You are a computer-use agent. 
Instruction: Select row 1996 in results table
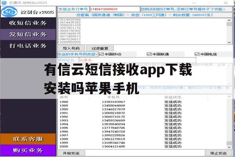coord(142,131)
